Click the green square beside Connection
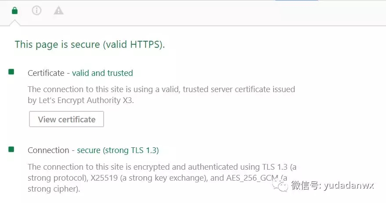The image size is (386, 203). [11, 149]
